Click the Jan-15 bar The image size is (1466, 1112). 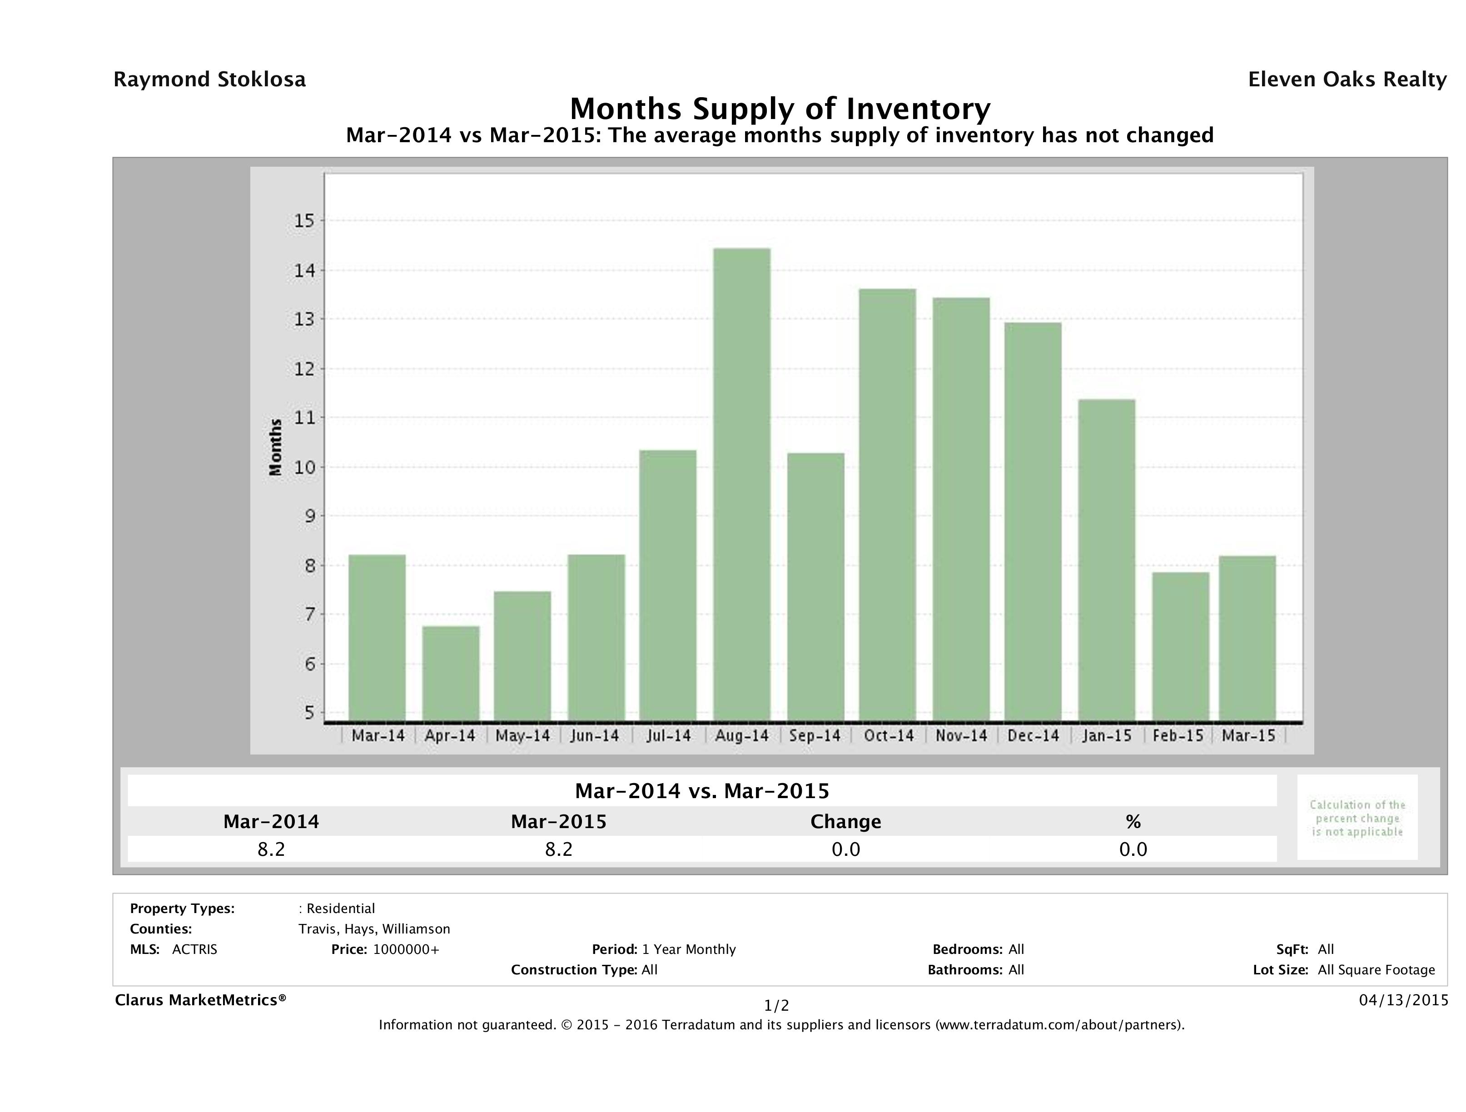[1106, 560]
